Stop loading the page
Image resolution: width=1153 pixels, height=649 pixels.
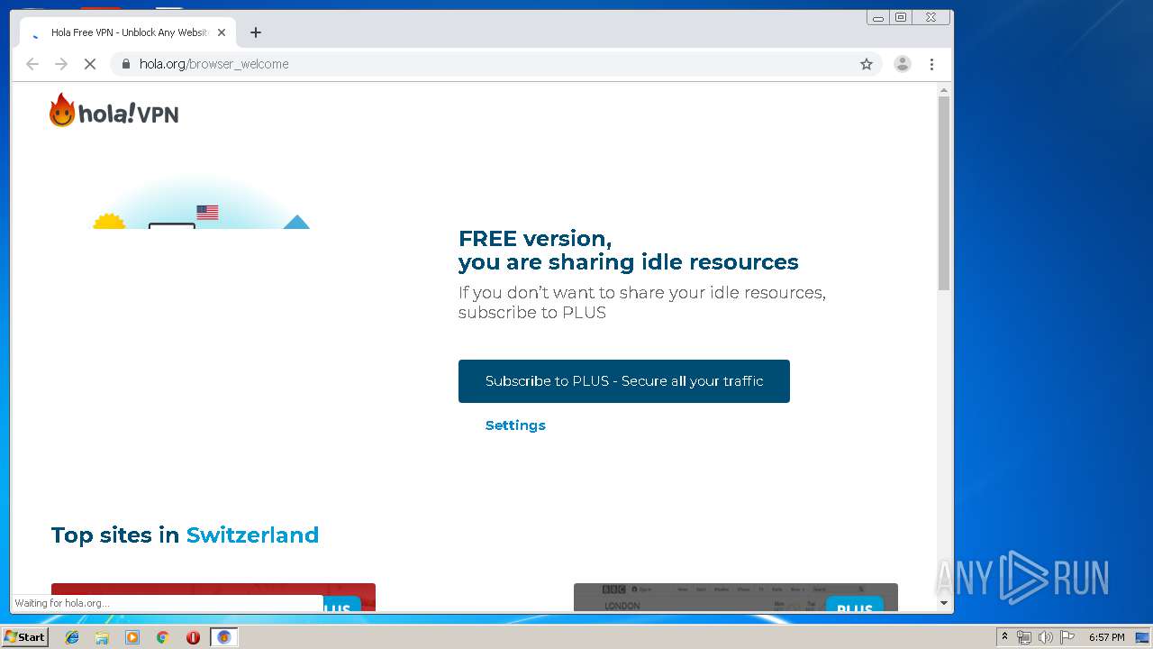click(90, 64)
